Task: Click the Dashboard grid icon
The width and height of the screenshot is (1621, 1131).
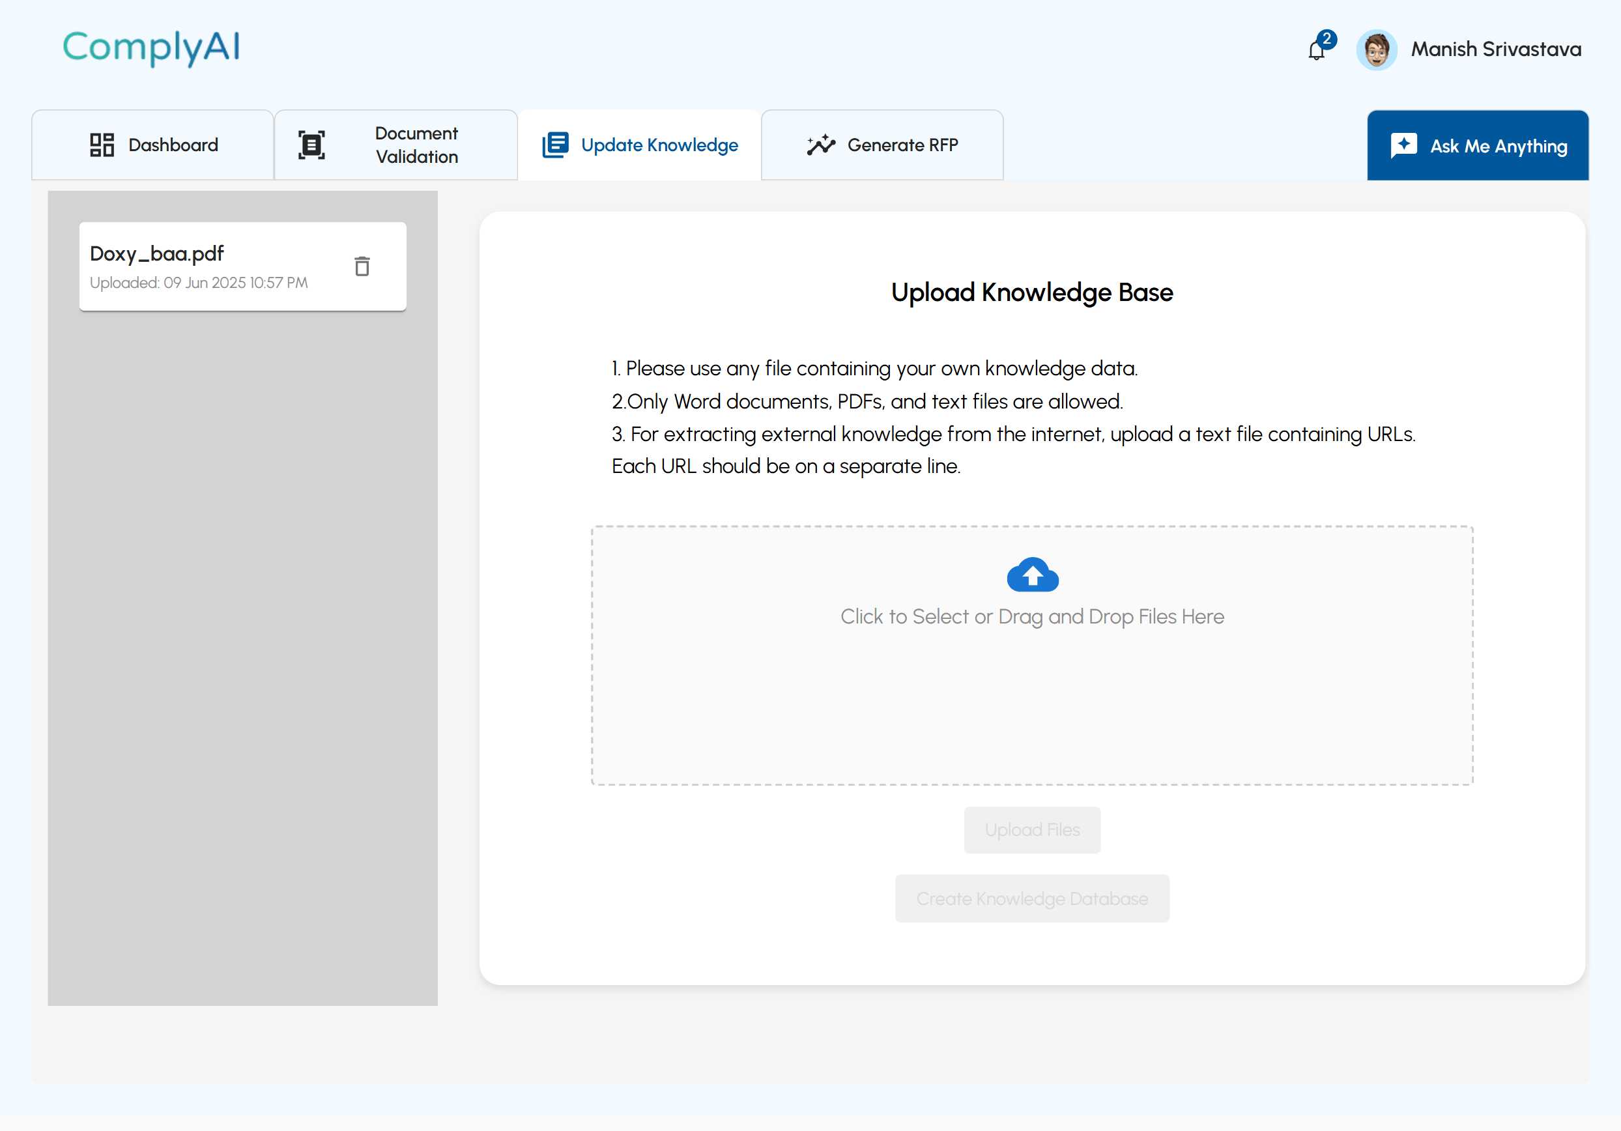Action: coord(102,145)
